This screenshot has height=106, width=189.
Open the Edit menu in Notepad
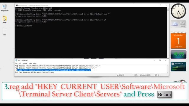pos(20,64)
